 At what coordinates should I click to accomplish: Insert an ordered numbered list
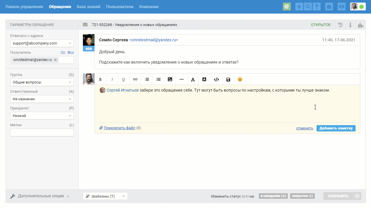tap(147, 79)
